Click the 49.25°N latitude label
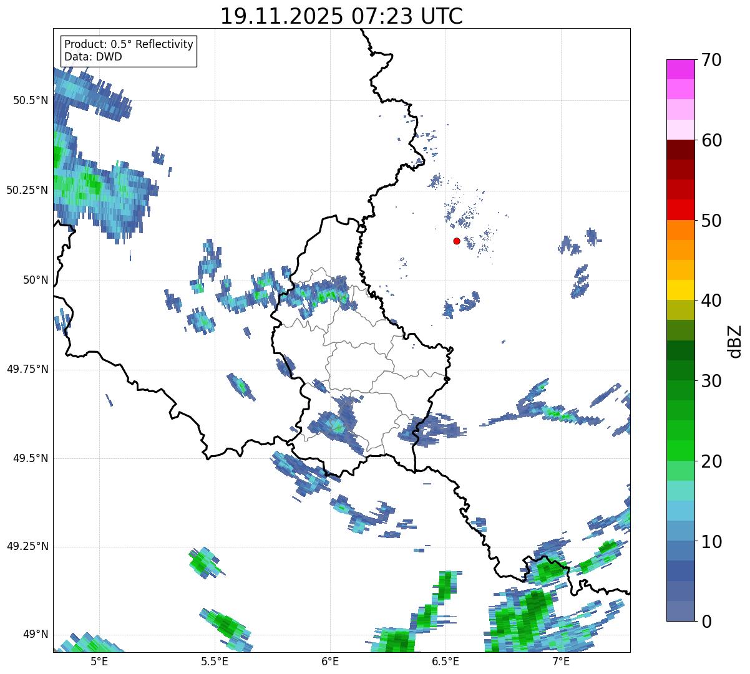 [x=27, y=546]
